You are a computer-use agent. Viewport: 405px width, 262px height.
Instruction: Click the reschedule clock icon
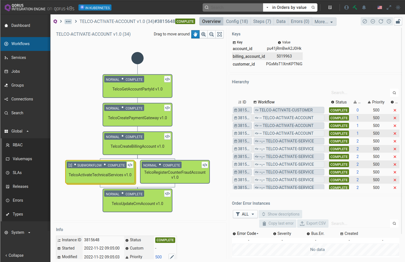click(389, 21)
